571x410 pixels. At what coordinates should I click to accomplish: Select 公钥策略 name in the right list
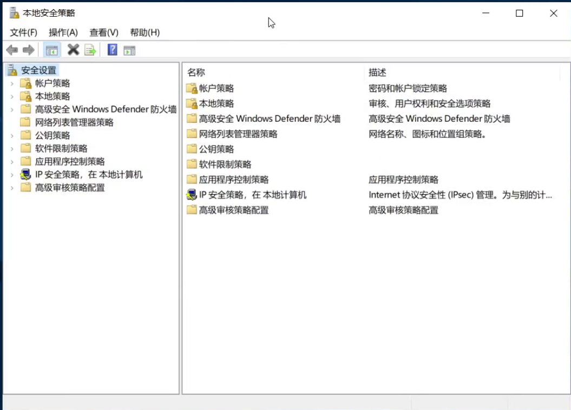[x=216, y=149]
